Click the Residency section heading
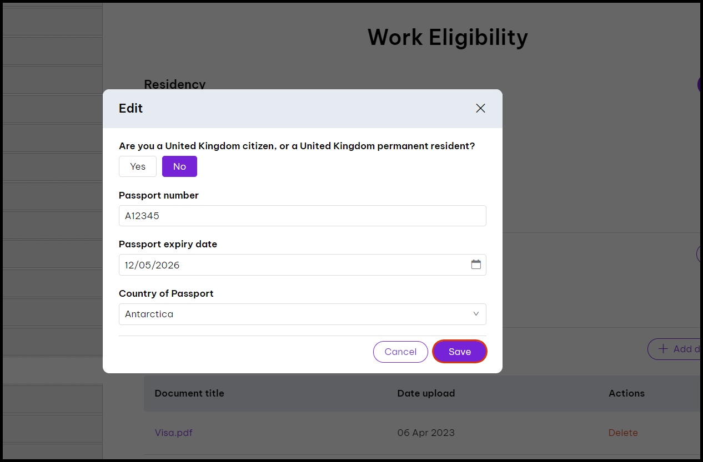Screen dimensions: 703x462 click(x=174, y=84)
